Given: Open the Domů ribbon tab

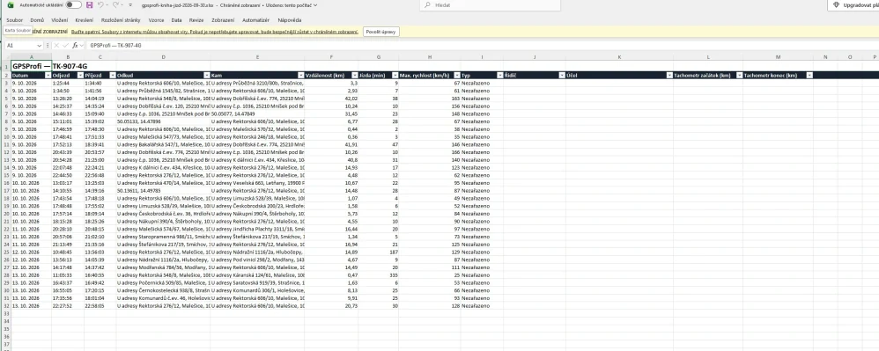Looking at the screenshot, I should point(37,19).
